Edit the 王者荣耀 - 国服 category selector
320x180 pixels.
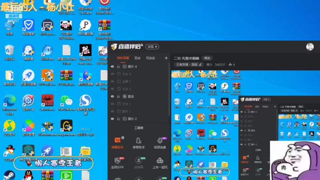[x=189, y=65]
